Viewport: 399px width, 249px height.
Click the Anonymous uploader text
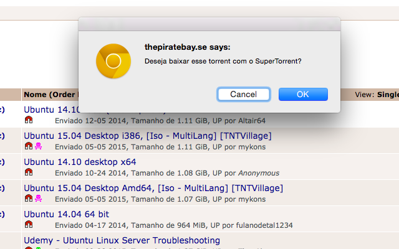click(x=259, y=173)
